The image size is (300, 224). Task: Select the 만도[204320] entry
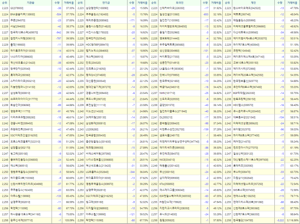point(93,63)
